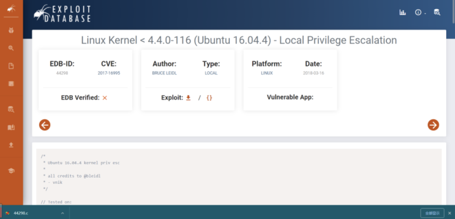455x219 pixels.
Task: Open the SearchSploit Manual book icon
Action: [x=11, y=127]
